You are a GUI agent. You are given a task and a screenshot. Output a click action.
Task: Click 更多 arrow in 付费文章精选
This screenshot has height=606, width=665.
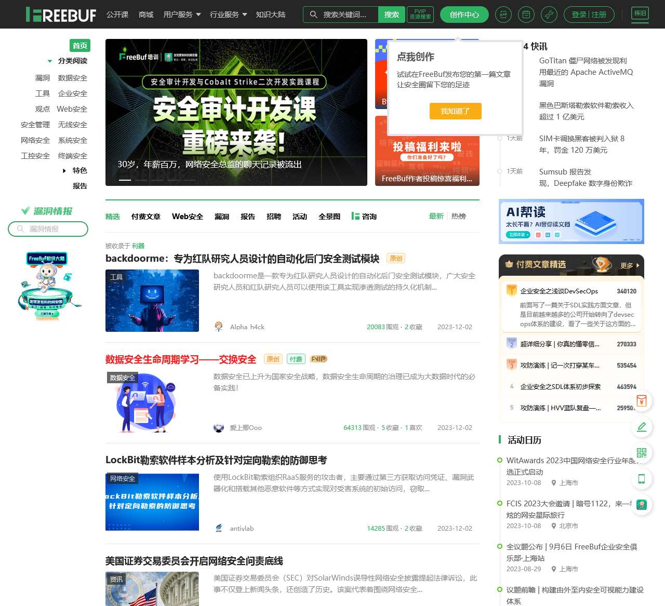(x=630, y=265)
